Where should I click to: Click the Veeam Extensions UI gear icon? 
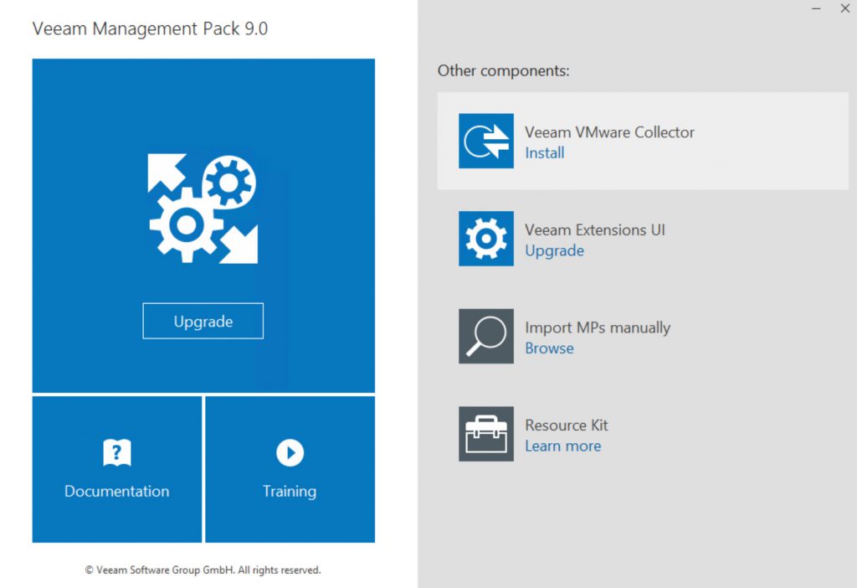pyautogui.click(x=486, y=239)
